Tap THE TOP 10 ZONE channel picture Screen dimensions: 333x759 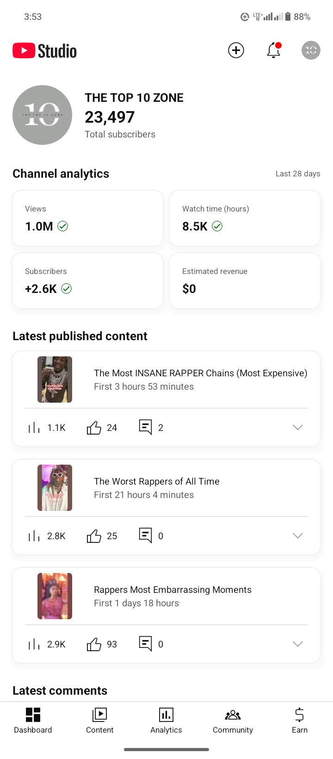tap(42, 115)
